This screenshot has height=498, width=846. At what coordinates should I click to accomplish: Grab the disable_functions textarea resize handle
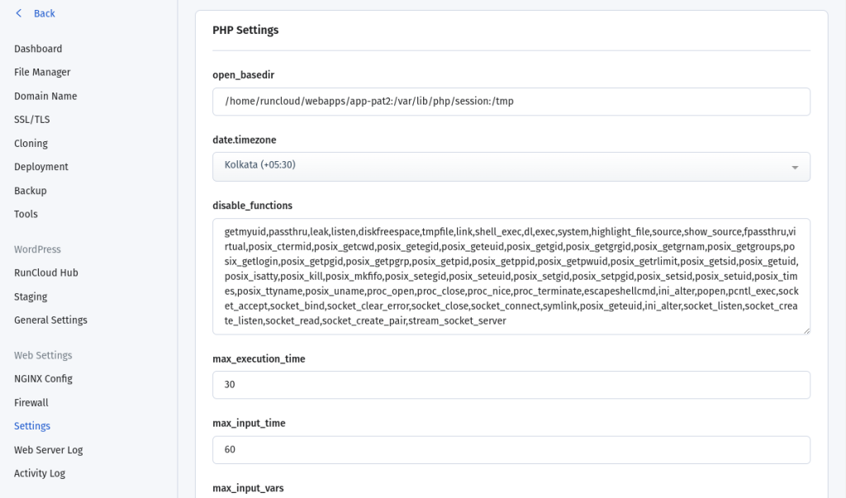click(x=806, y=330)
